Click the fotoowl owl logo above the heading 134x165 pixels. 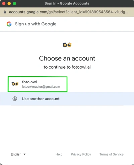tap(67, 45)
